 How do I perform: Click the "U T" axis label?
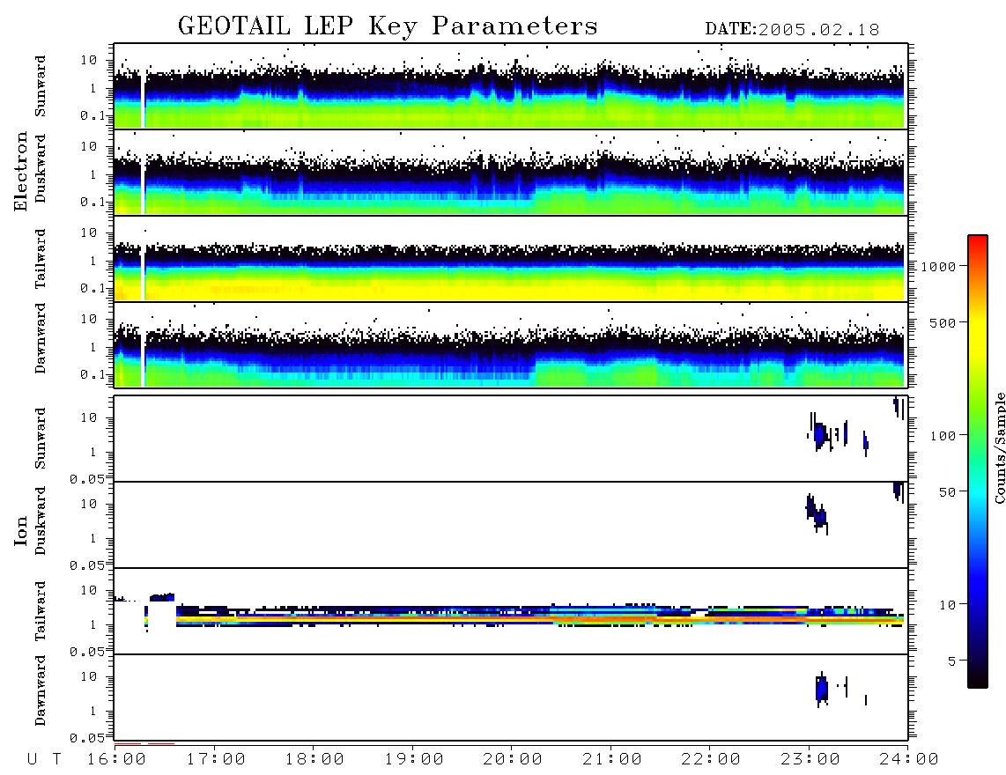pos(45,760)
